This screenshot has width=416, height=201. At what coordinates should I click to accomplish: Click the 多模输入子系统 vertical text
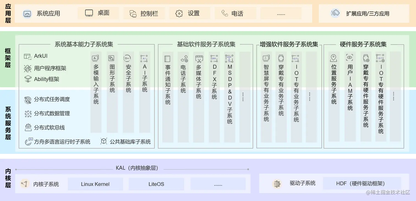click(96, 84)
